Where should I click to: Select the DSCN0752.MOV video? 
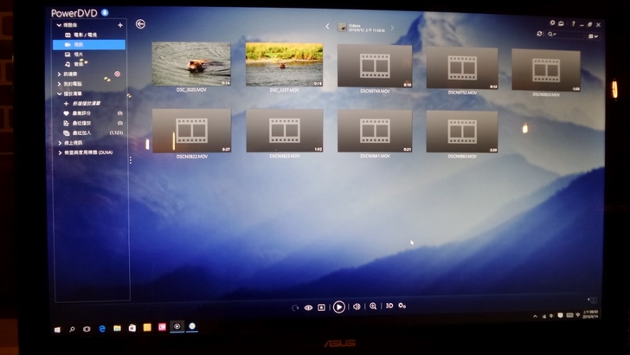coord(462,68)
